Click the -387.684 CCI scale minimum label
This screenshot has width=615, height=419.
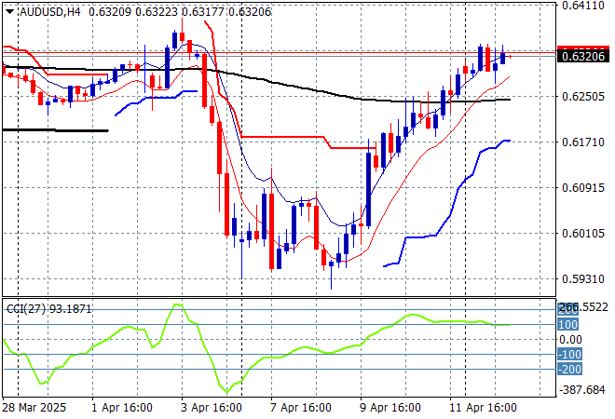click(582, 390)
